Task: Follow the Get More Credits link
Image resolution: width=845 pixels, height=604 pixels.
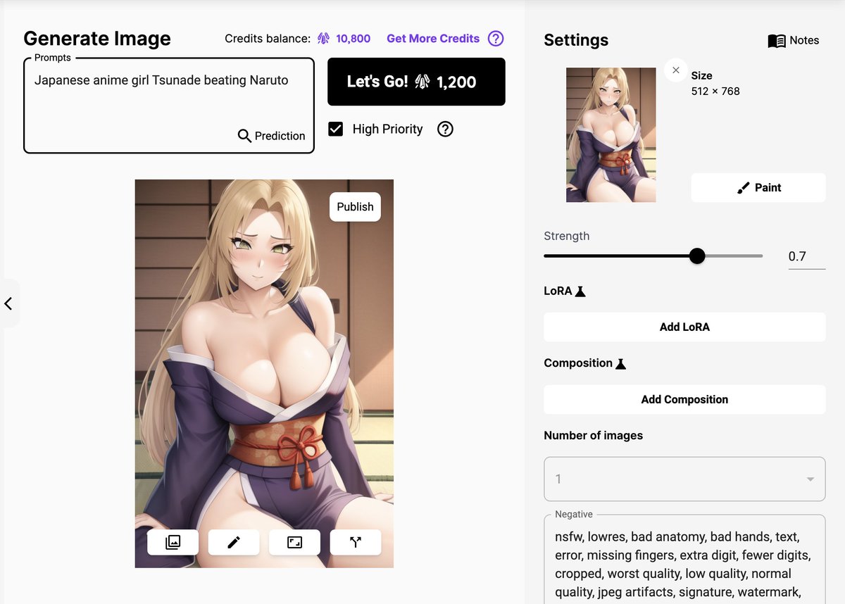Action: pos(433,39)
